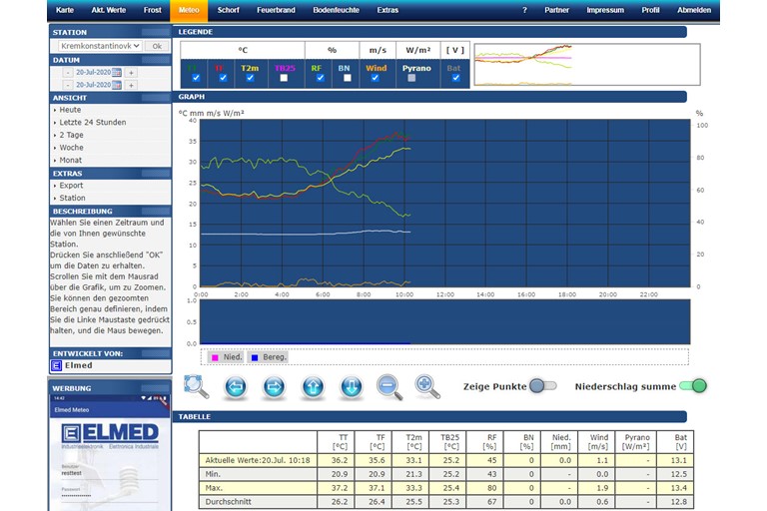Turn off Niederschlag summe switch

692,386
